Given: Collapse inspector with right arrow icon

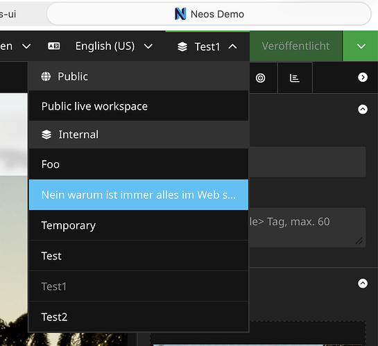Looking at the screenshot, I should tap(363, 78).
